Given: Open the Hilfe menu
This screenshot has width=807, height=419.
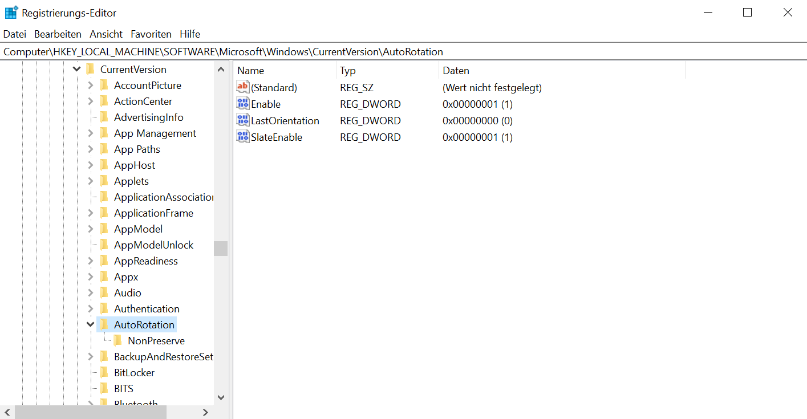Looking at the screenshot, I should (190, 34).
